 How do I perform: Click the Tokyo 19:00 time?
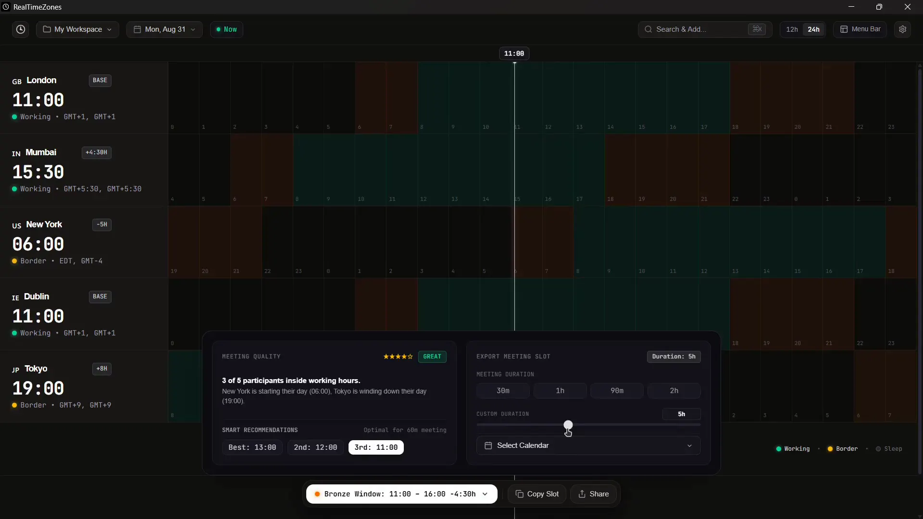click(x=38, y=388)
